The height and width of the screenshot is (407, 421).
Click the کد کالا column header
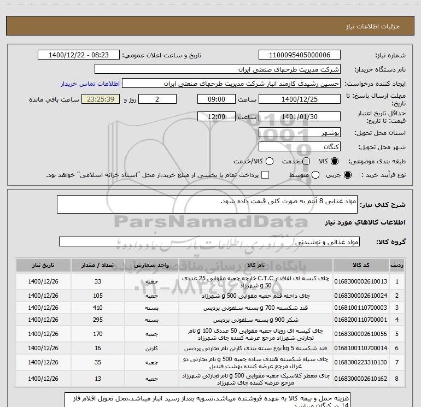pyautogui.click(x=361, y=265)
